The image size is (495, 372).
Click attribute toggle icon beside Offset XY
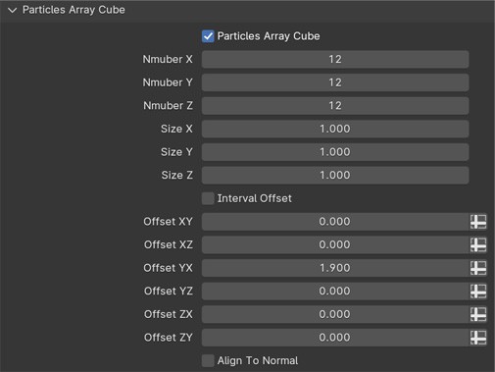coord(478,222)
